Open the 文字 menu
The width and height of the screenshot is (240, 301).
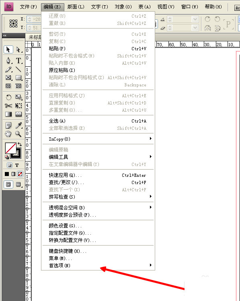tap(99, 7)
